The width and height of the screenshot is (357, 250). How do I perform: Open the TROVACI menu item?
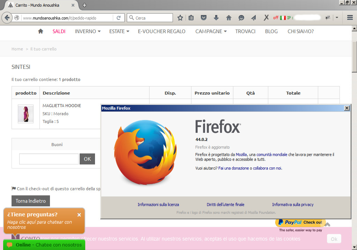tap(245, 31)
